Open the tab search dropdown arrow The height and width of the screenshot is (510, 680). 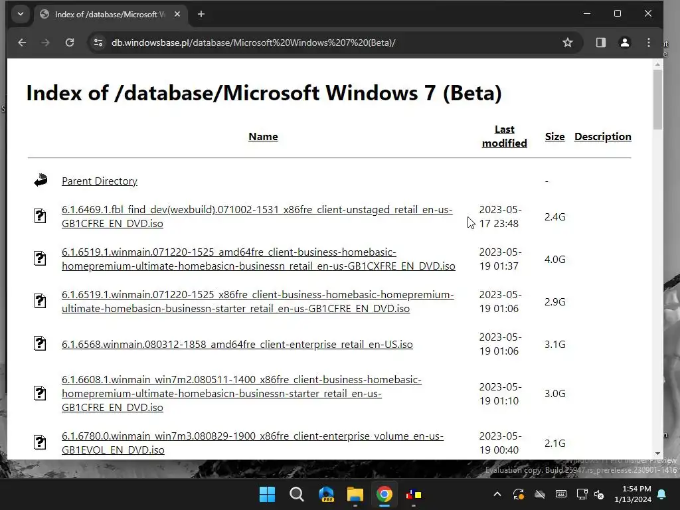click(x=21, y=14)
